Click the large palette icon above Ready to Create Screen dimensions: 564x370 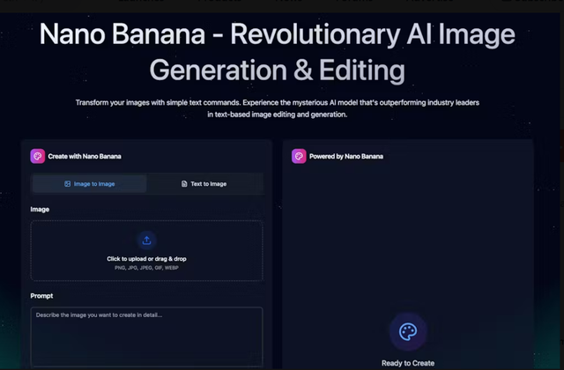click(x=408, y=331)
